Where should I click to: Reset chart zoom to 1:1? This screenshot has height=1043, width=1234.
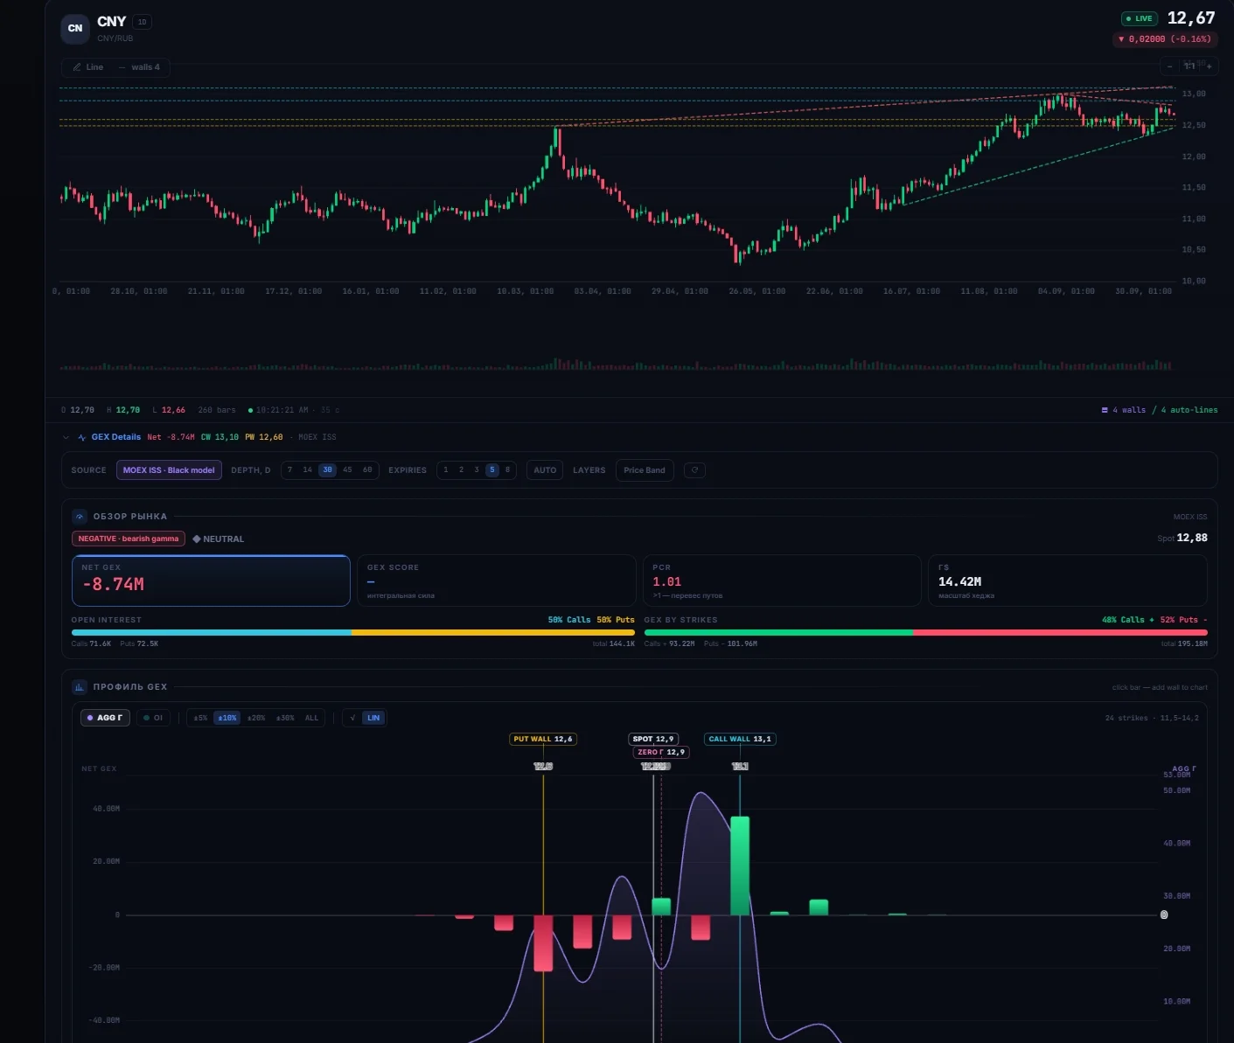coord(1189,66)
